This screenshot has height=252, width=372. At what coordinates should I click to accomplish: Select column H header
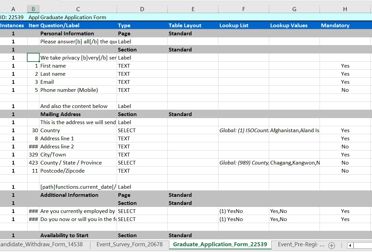coord(345,9)
